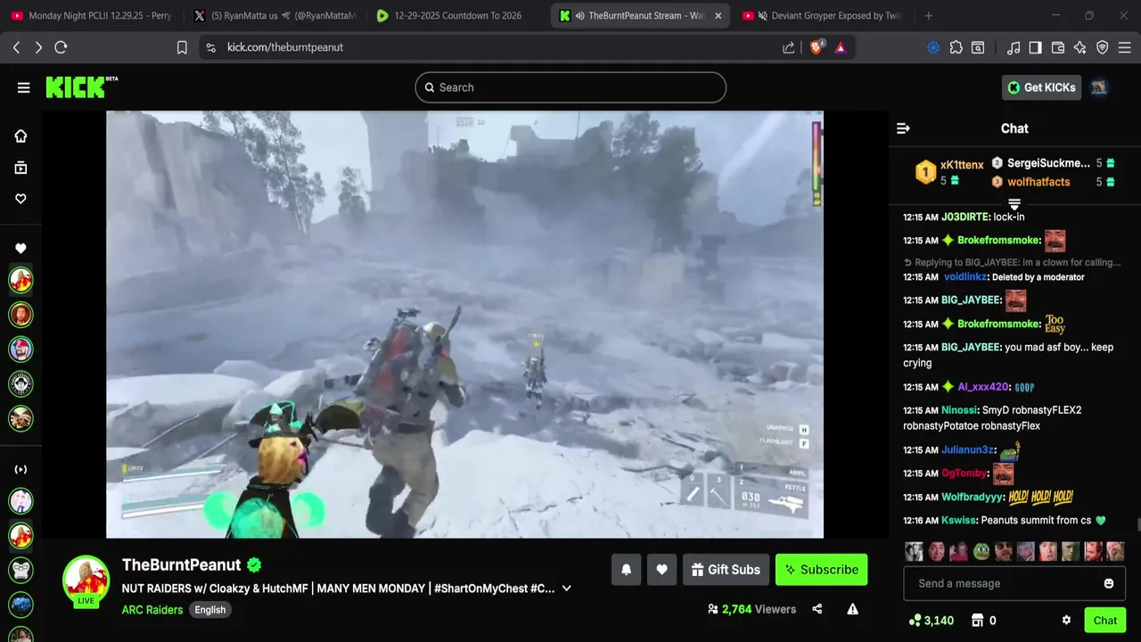
Task: Open the sidebar broadcast signal icon
Action: click(x=21, y=469)
